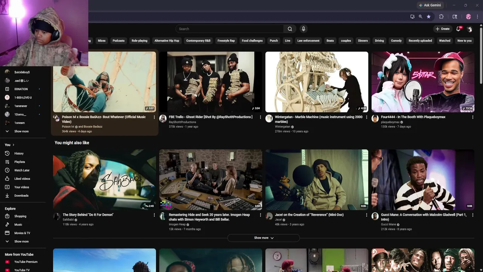Open Movies & TV in Explore
Image resolution: width=483 pixels, height=272 pixels.
coord(23,233)
